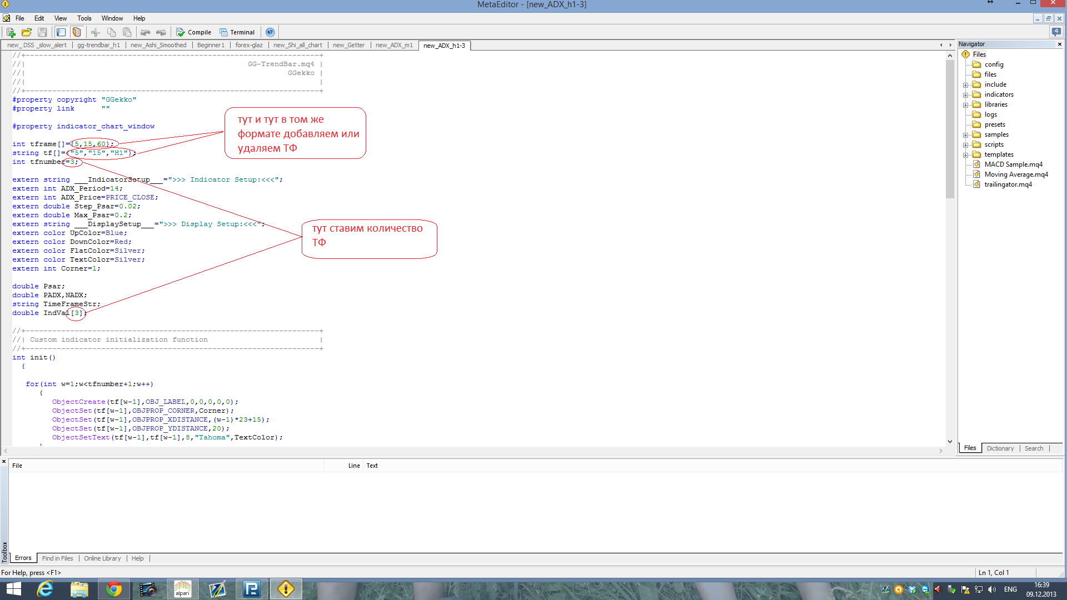Screen dimensions: 1067x600
Task: Switch to the new_DSS _slow_alert tab
Action: point(37,45)
